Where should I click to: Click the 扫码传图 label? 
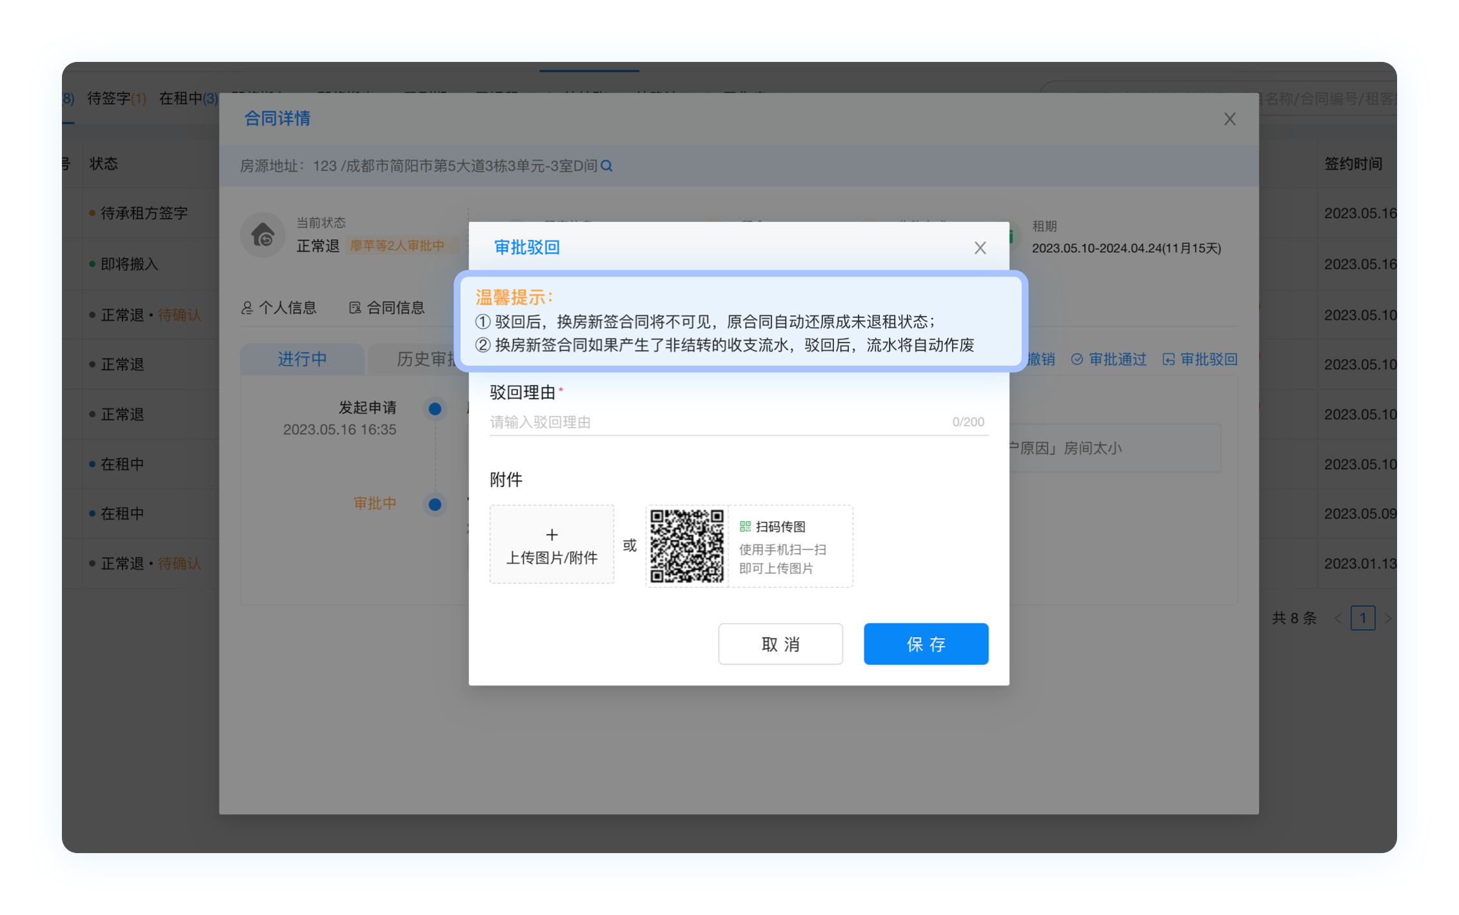(780, 527)
